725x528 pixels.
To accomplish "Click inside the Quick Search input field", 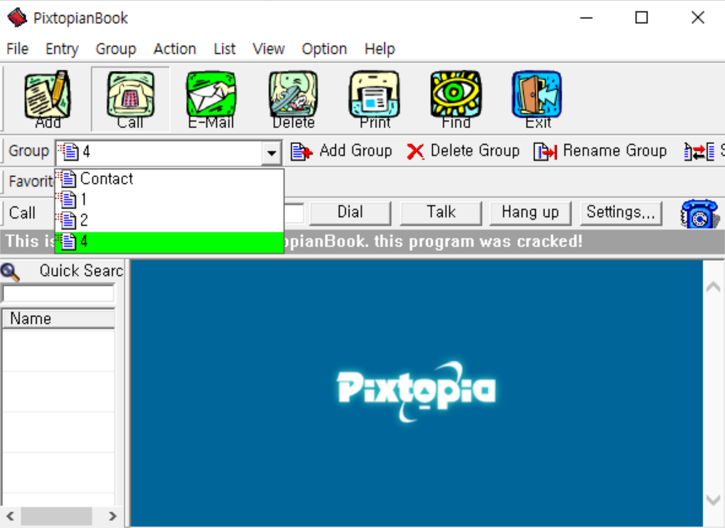I will 58,293.
